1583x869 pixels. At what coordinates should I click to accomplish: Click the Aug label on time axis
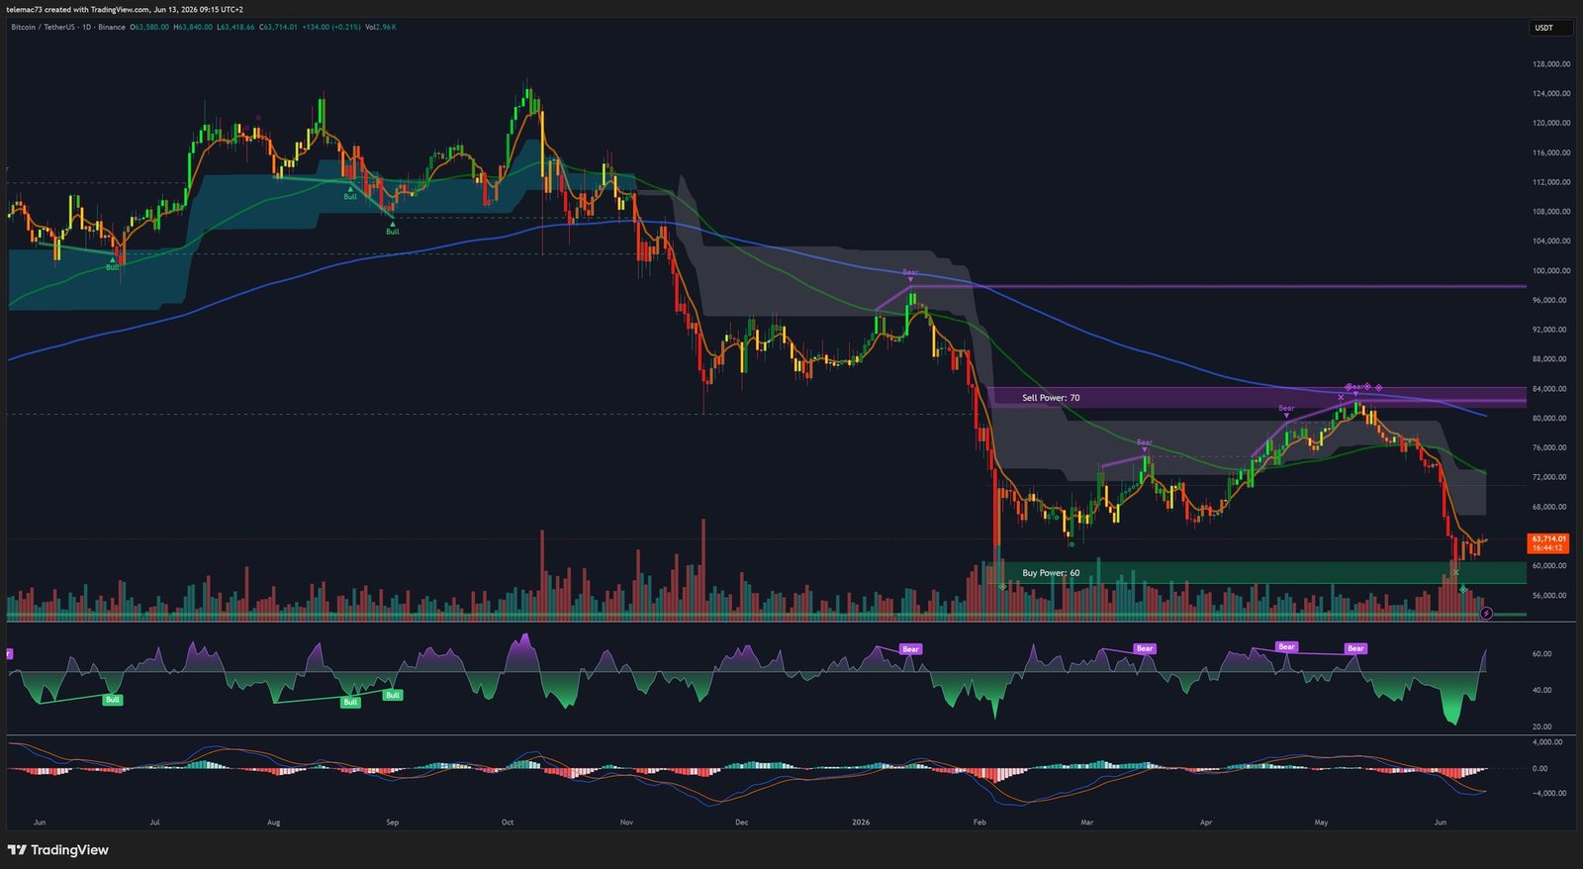coord(274,822)
